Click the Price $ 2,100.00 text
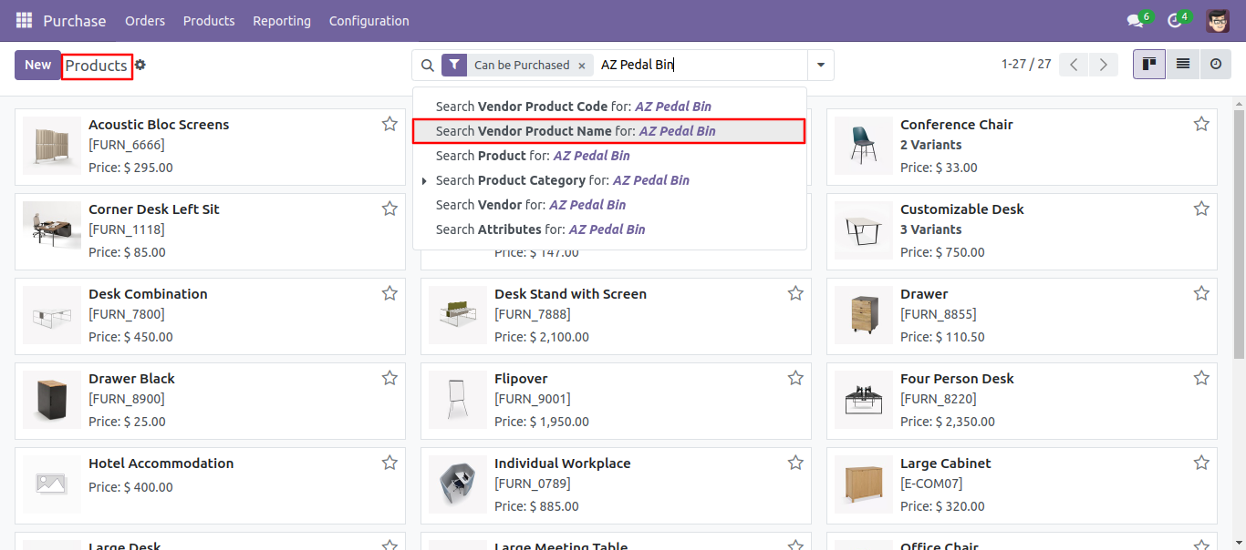Screen dimensions: 1246x550 coord(542,337)
